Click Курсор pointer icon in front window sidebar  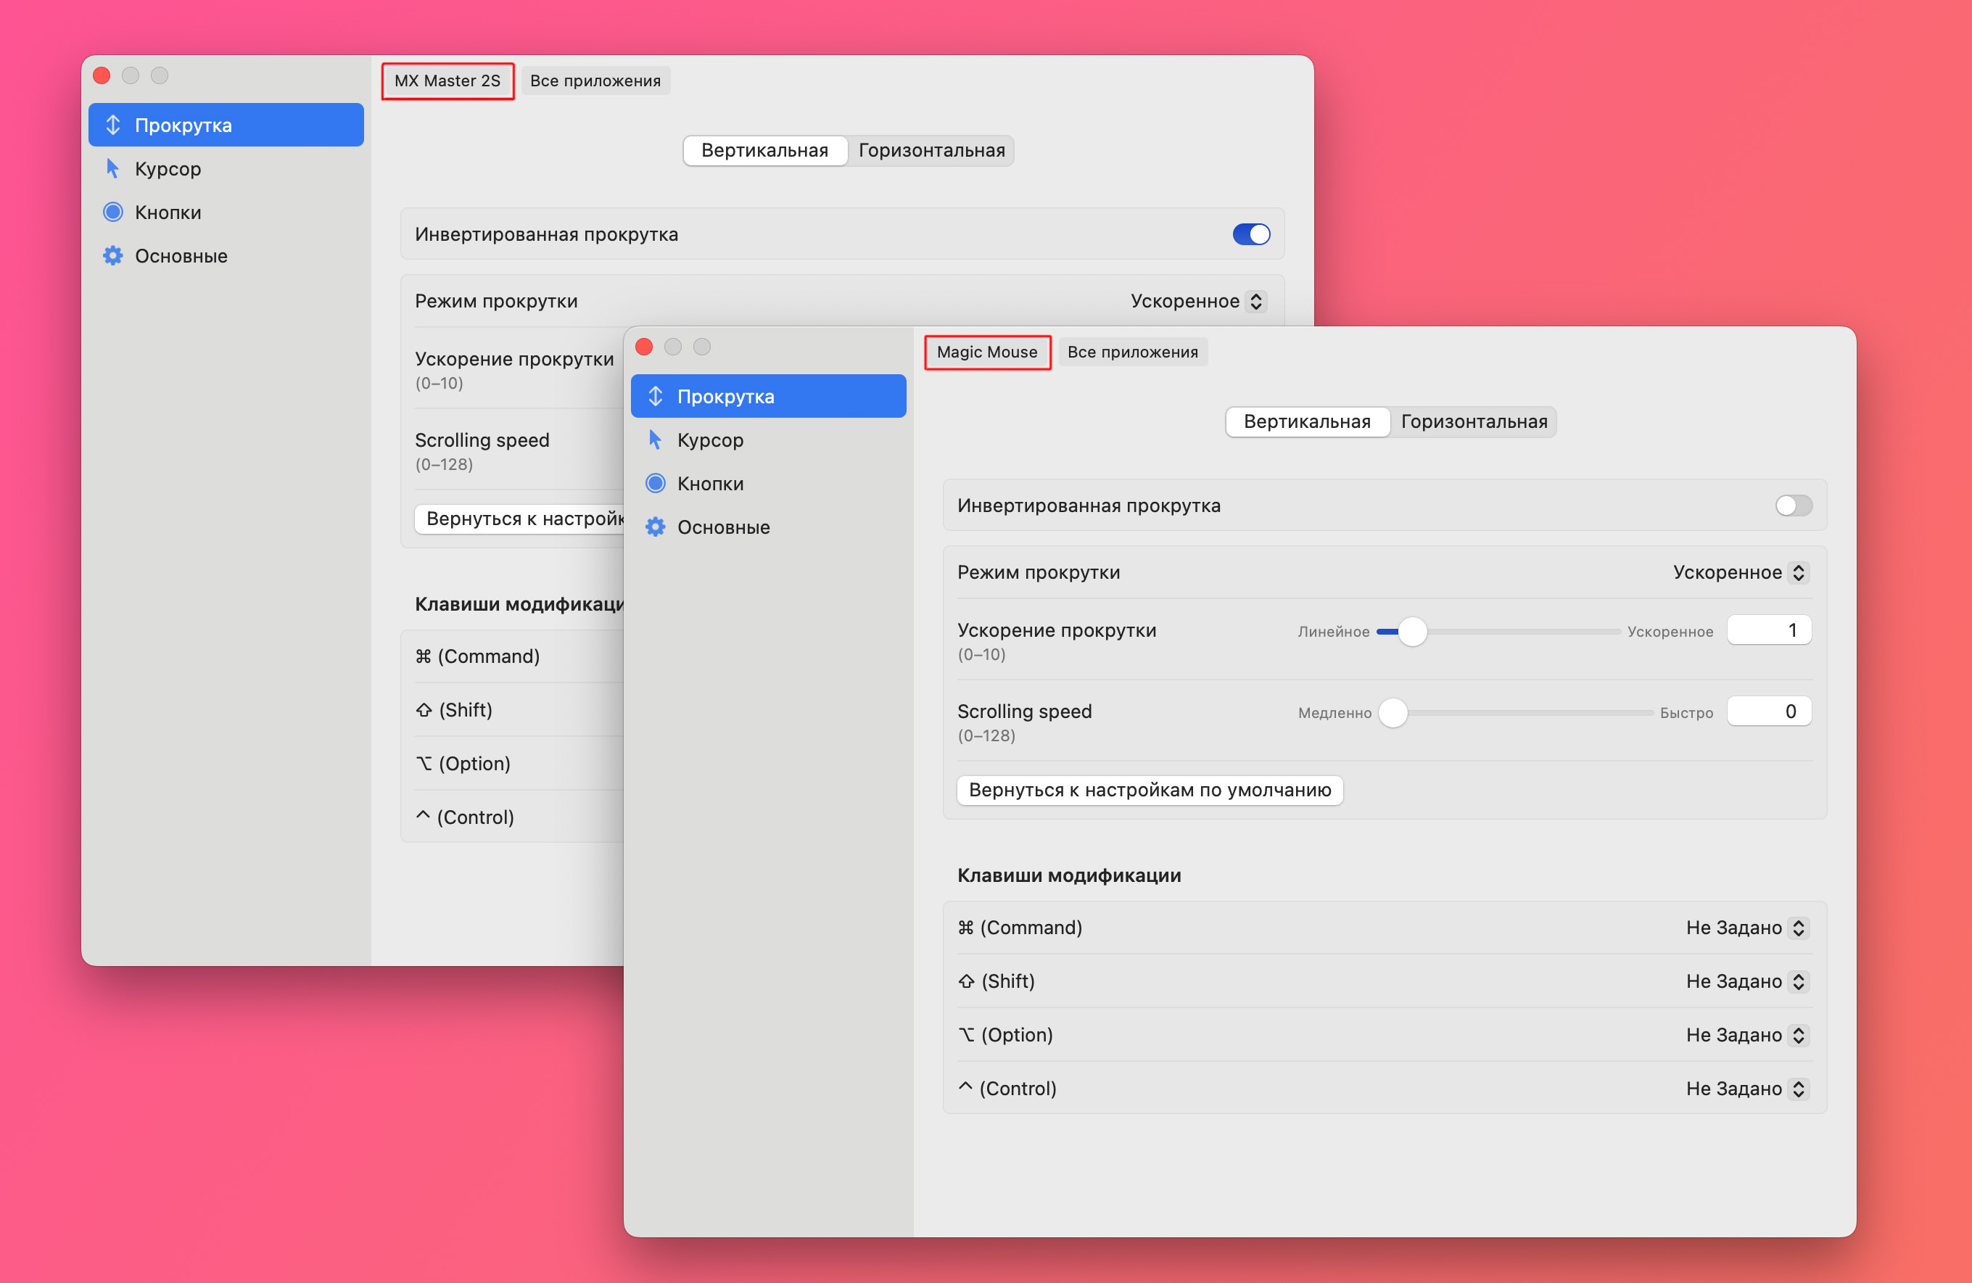(x=656, y=440)
